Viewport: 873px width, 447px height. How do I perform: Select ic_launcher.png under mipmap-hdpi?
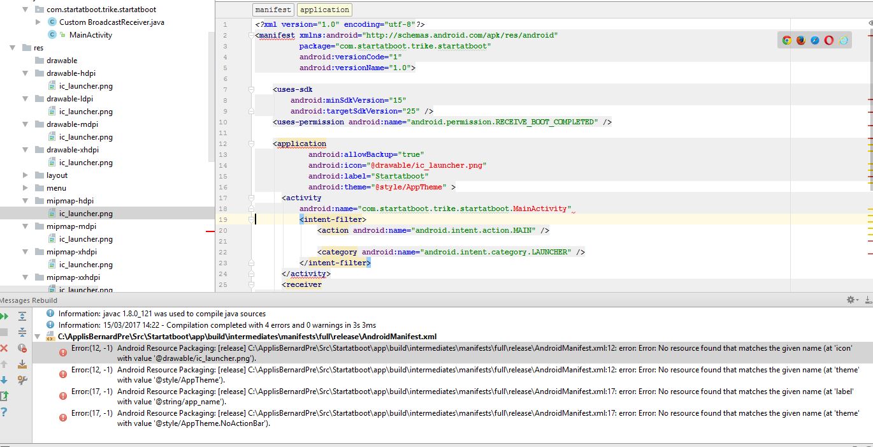coord(86,214)
